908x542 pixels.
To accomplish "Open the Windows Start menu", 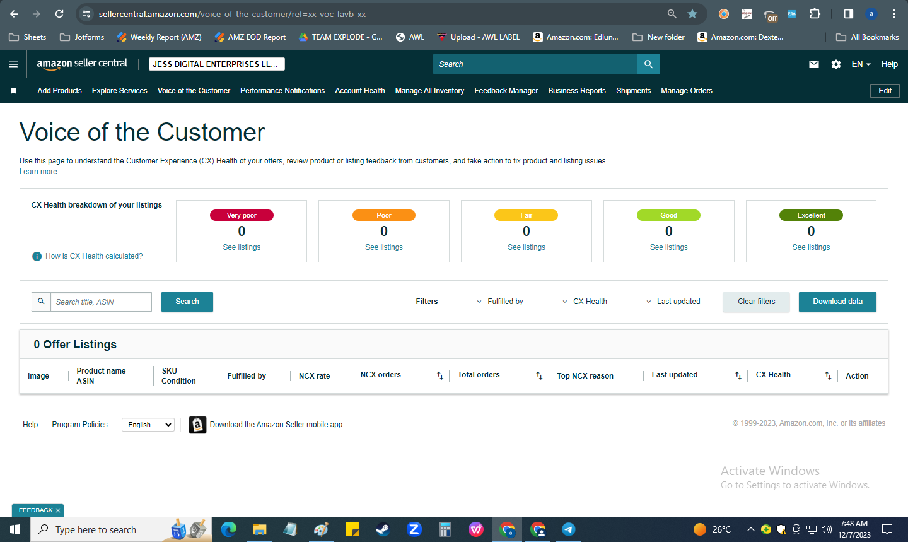I will point(15,529).
